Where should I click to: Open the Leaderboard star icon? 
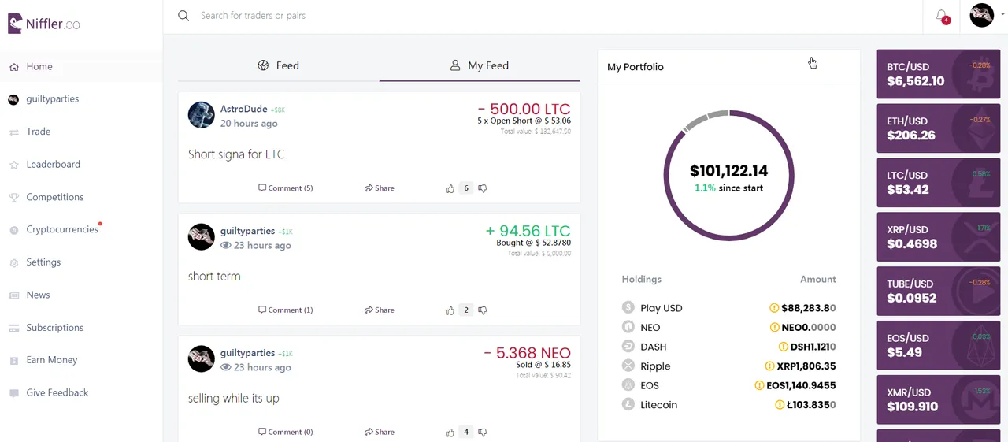(13, 165)
